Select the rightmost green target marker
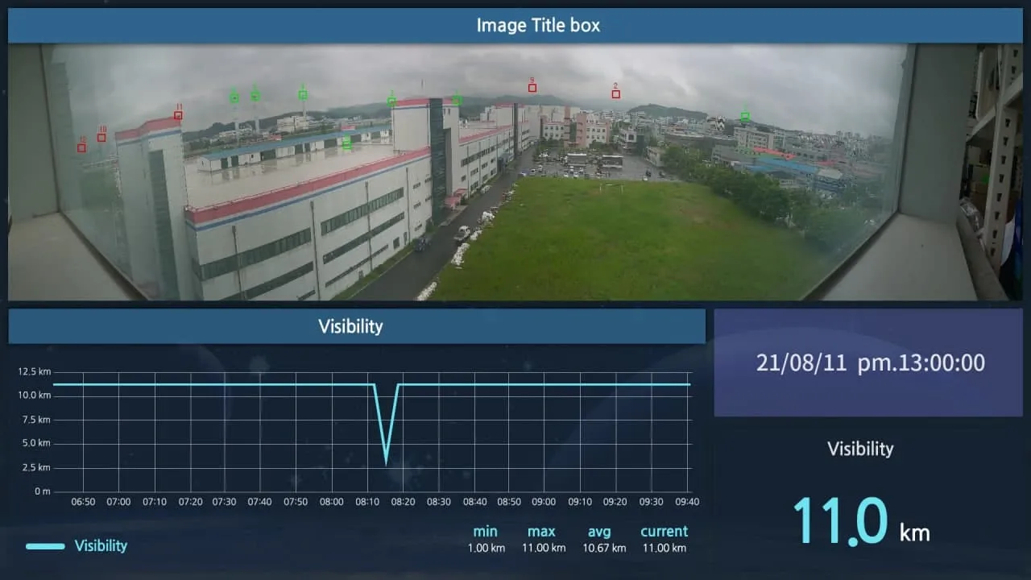This screenshot has height=580, width=1031. (x=744, y=116)
